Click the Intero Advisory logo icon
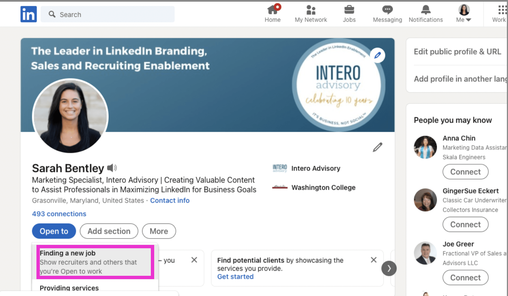The height and width of the screenshot is (296, 508). 280,168
